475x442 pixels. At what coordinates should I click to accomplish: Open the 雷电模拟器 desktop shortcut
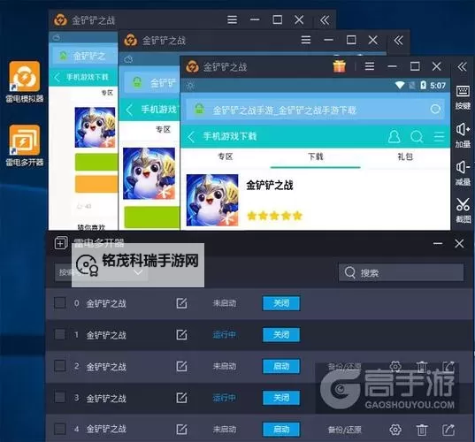[25, 81]
